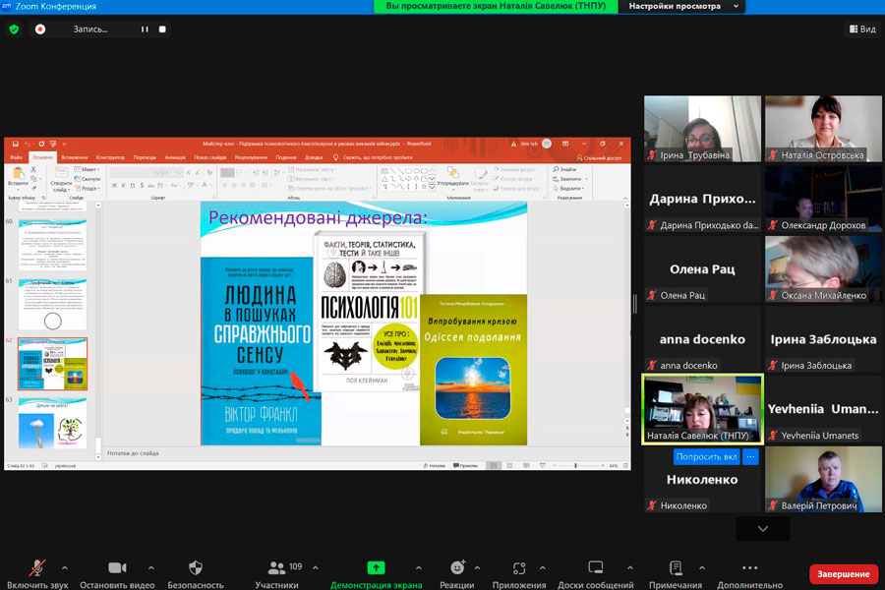Unmute microphone with Включить звук icon
The image size is (885, 590).
(x=38, y=568)
